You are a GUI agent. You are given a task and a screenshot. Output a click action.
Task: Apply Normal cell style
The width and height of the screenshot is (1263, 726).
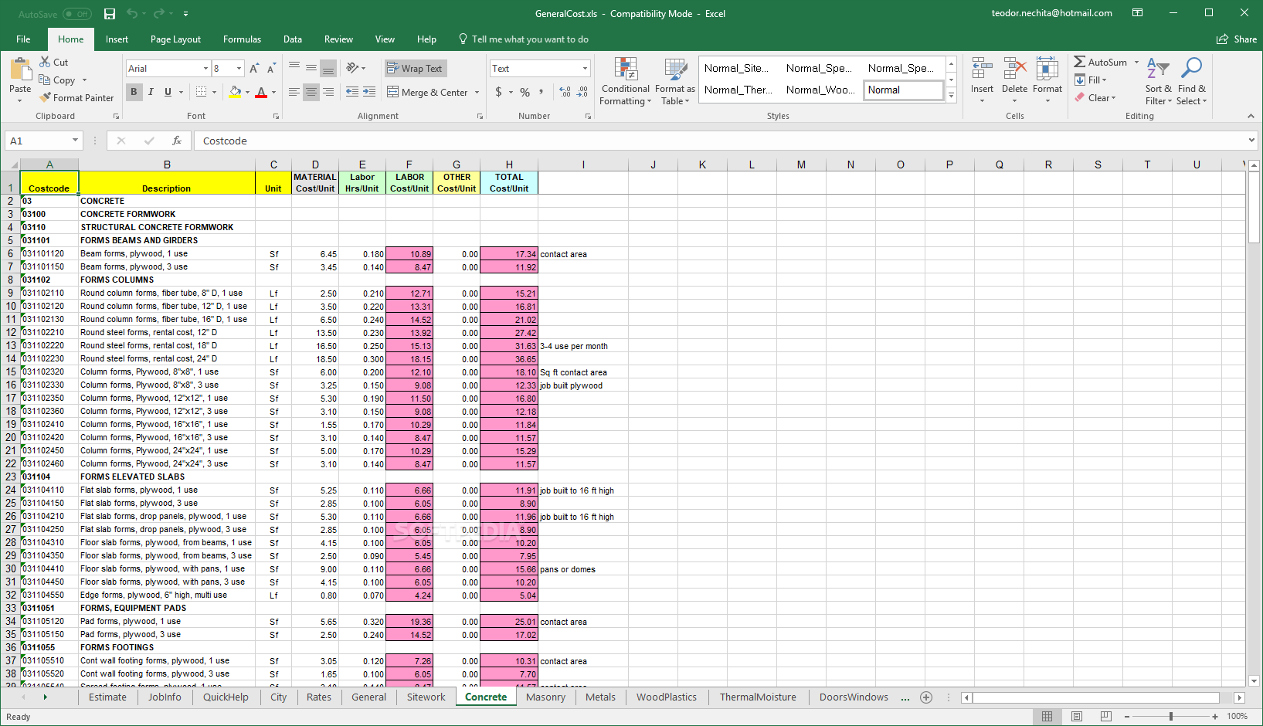click(903, 90)
